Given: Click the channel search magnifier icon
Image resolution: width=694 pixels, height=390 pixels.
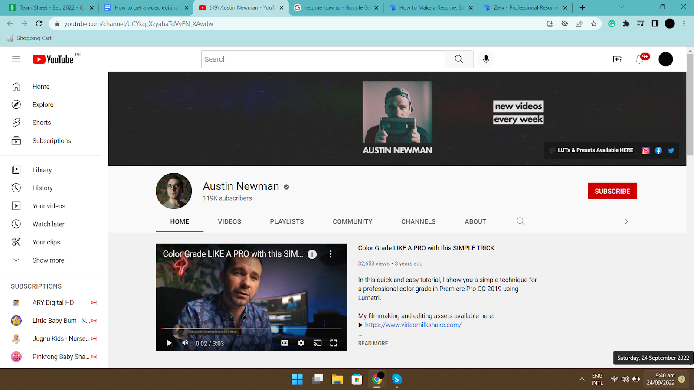Looking at the screenshot, I should pos(520,221).
